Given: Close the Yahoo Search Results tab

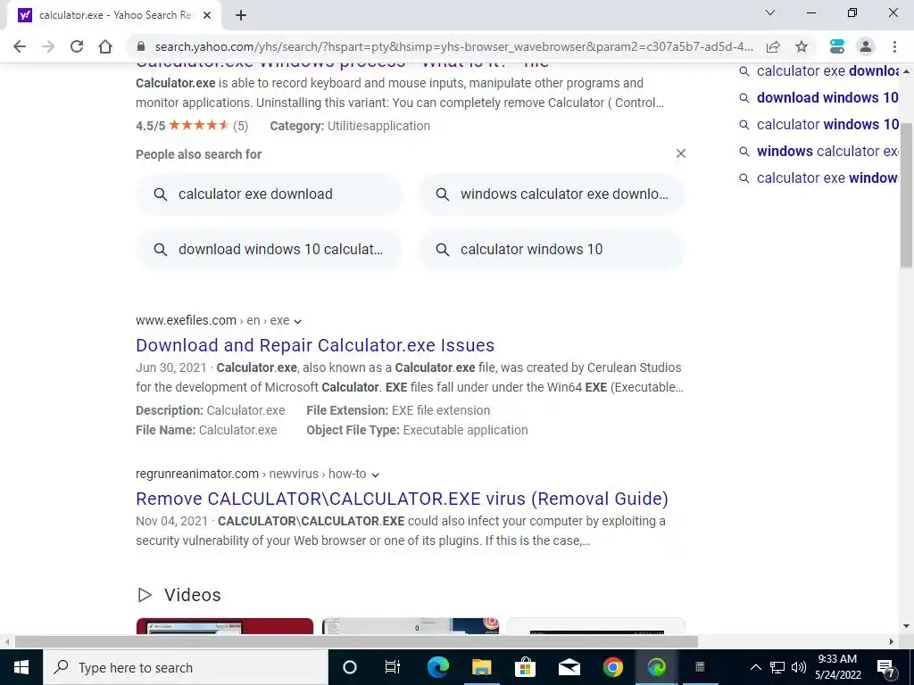Looking at the screenshot, I should [207, 15].
